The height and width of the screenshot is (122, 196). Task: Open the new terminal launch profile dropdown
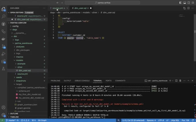coord(173,81)
